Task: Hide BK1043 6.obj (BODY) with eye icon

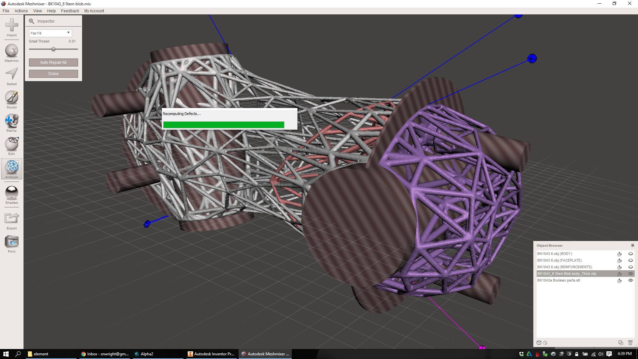Action: 630,254
